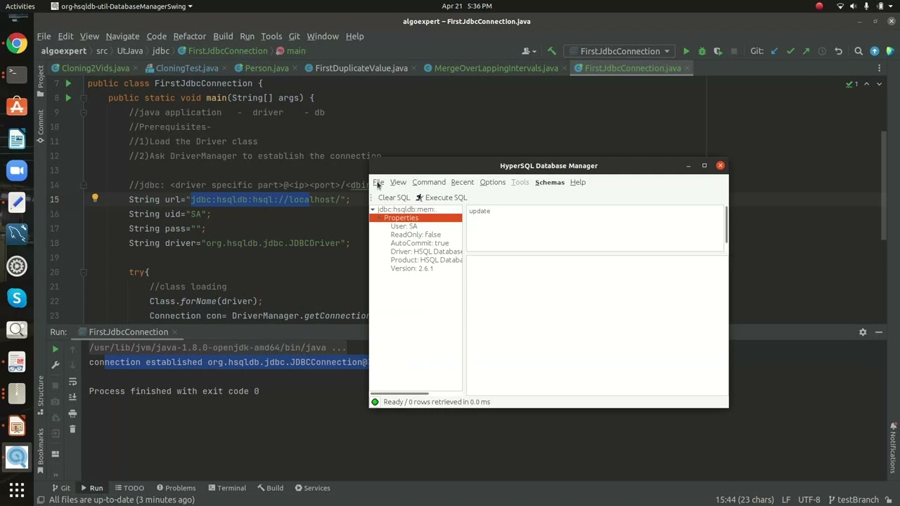Click Git update project arrow icon
Viewport: 900px width, 506px height.
(x=775, y=51)
